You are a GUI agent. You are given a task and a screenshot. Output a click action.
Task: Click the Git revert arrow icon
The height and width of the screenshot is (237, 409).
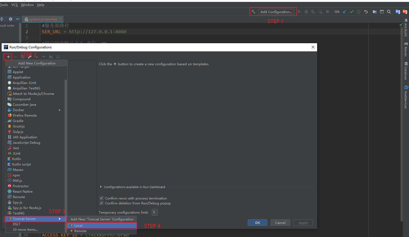366,12
